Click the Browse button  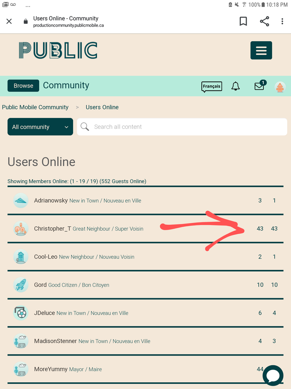pyautogui.click(x=23, y=86)
